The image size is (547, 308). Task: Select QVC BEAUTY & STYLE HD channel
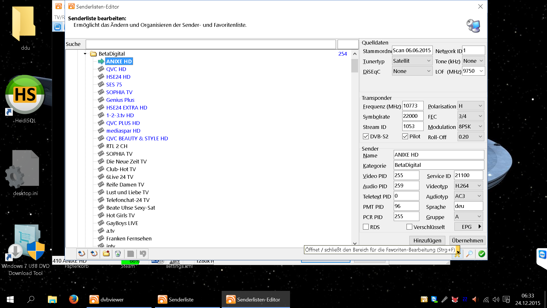(x=137, y=138)
